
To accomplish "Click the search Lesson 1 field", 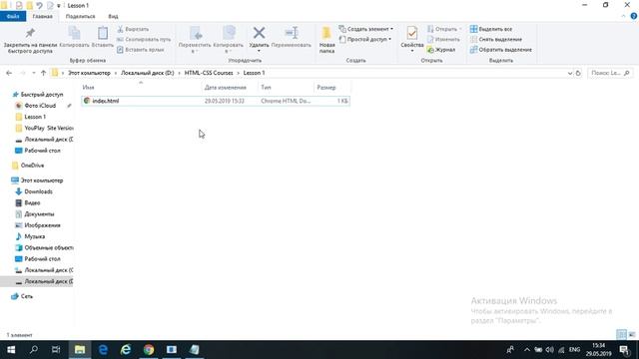I will coord(610,73).
